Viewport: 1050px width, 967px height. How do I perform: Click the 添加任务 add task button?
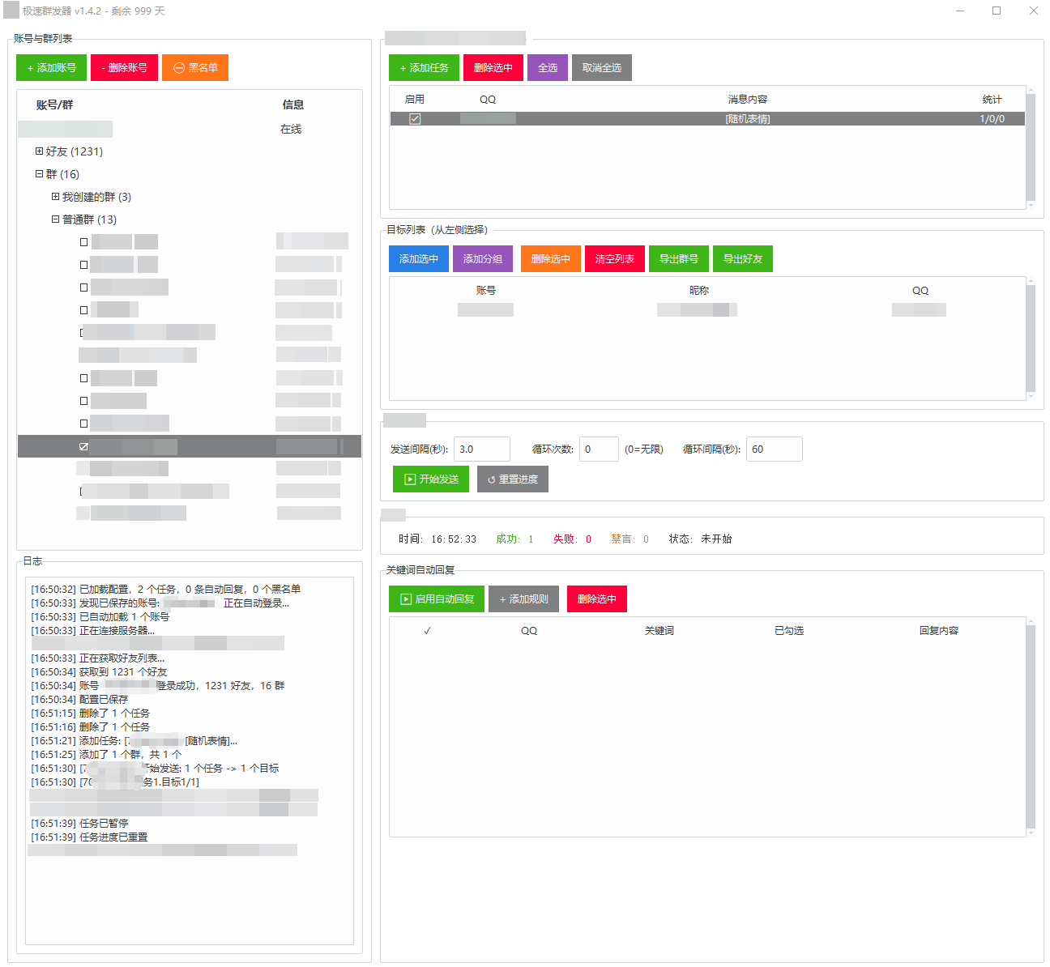(x=424, y=68)
